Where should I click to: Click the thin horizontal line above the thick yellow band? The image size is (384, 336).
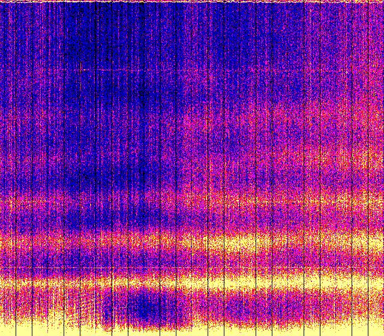120,268
